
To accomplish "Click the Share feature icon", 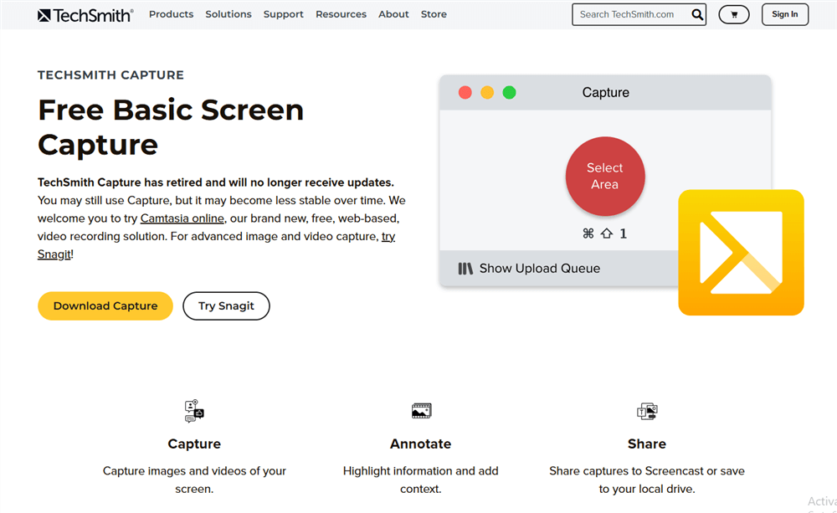I will pyautogui.click(x=647, y=411).
